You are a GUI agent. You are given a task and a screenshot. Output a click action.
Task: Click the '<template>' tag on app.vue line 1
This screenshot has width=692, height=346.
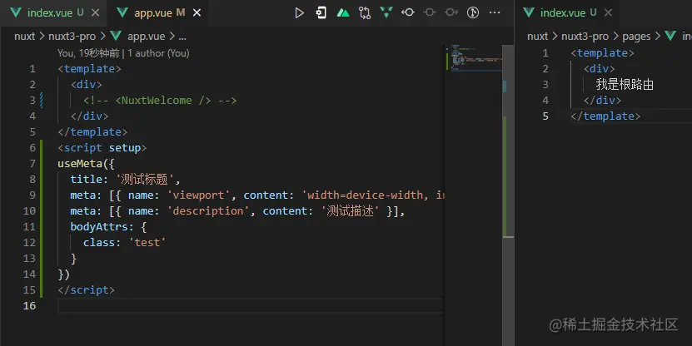point(89,69)
